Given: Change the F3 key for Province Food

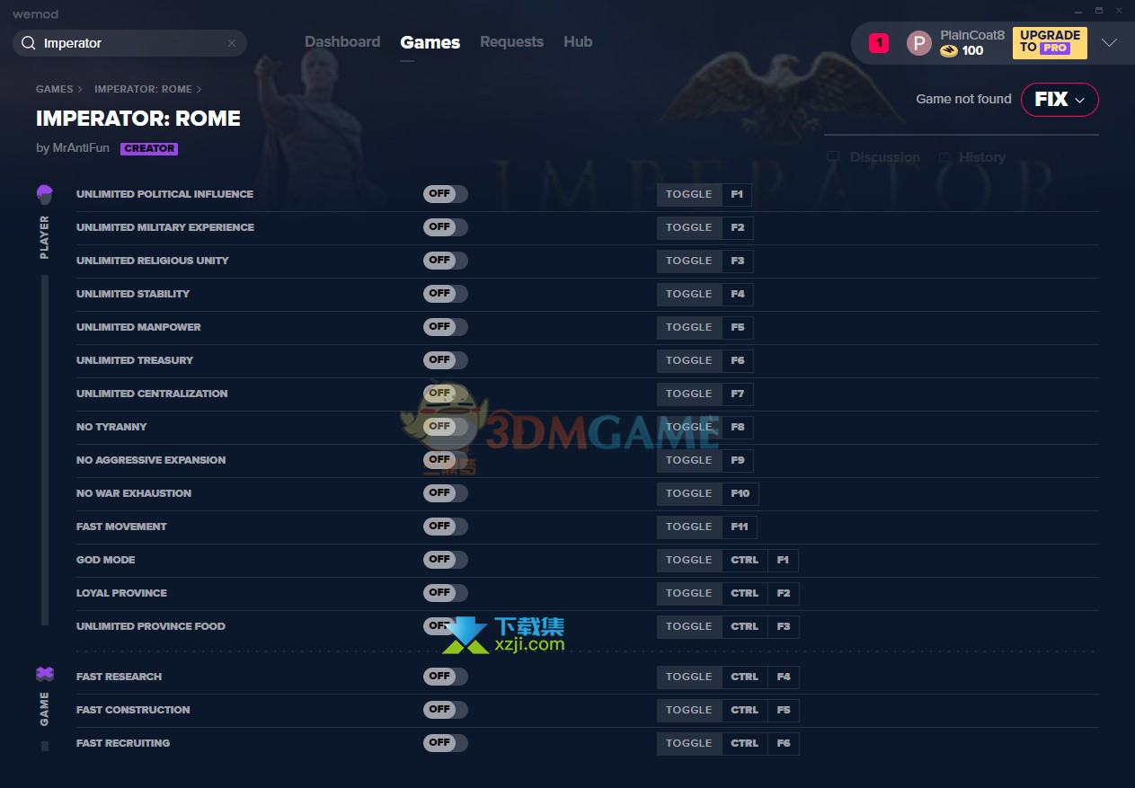Looking at the screenshot, I should click(784, 626).
